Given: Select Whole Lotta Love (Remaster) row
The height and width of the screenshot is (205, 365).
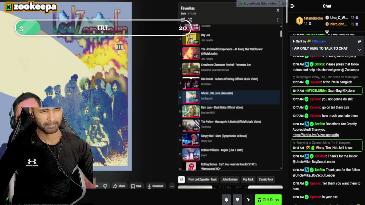Looking at the screenshot, I should (230, 97).
